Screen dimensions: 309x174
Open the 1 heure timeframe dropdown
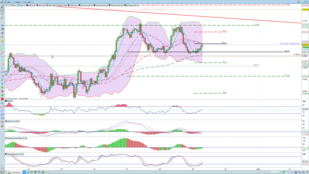(x=18, y=2)
